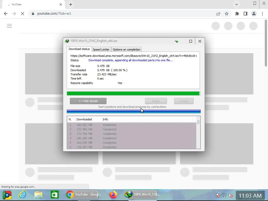Viewport: 268px width, 201px height.
Task: Click the Chrome page vertical scrollbar
Action: pos(266,43)
